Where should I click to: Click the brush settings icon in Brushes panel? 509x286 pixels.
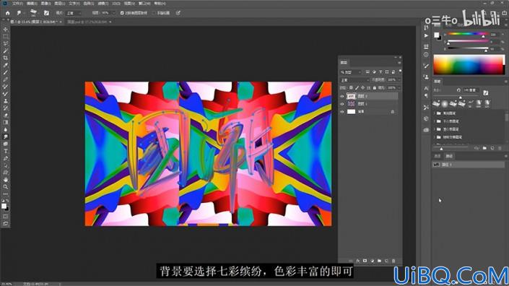486,93
